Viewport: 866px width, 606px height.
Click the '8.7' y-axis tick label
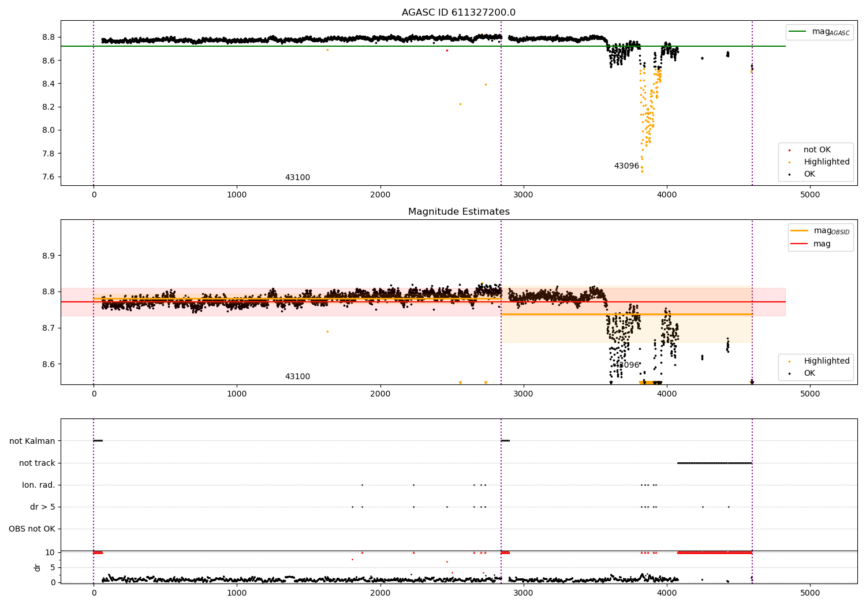click(x=48, y=328)
